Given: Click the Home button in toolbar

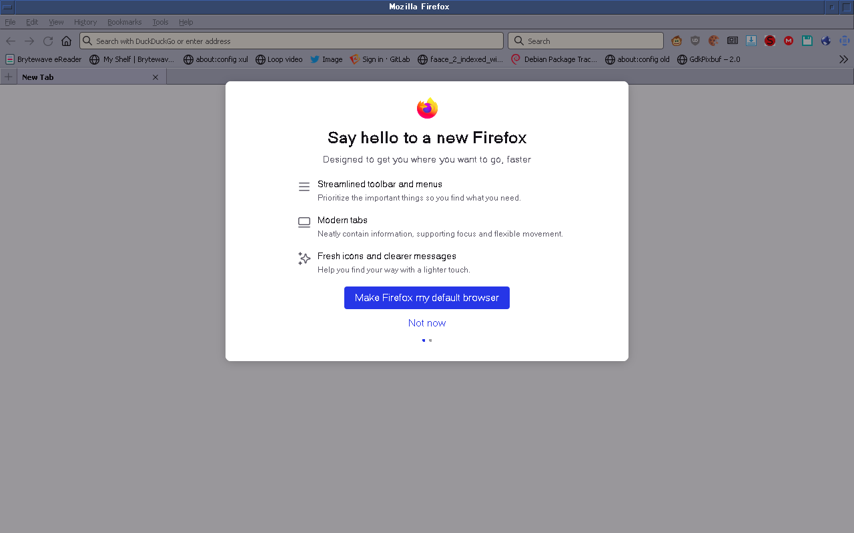Looking at the screenshot, I should pyautogui.click(x=66, y=41).
